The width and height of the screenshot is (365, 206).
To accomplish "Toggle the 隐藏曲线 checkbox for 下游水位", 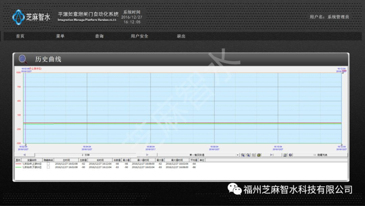I will [48, 167].
